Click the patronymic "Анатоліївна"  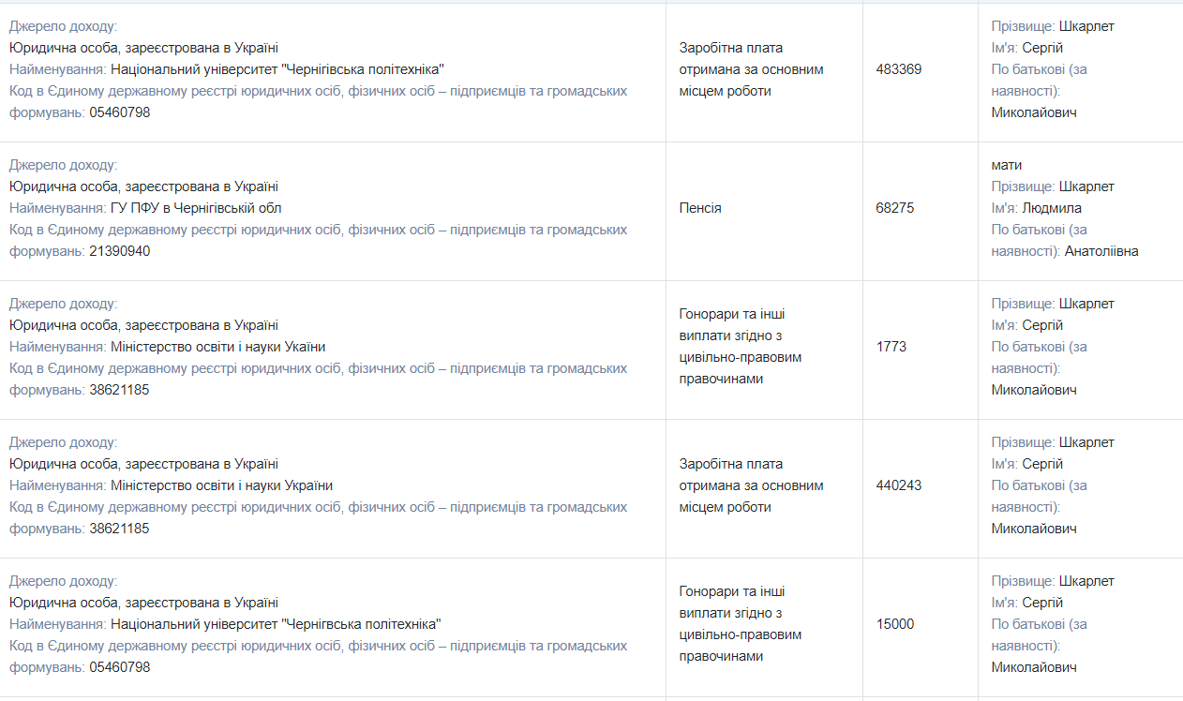pyautogui.click(x=1101, y=251)
